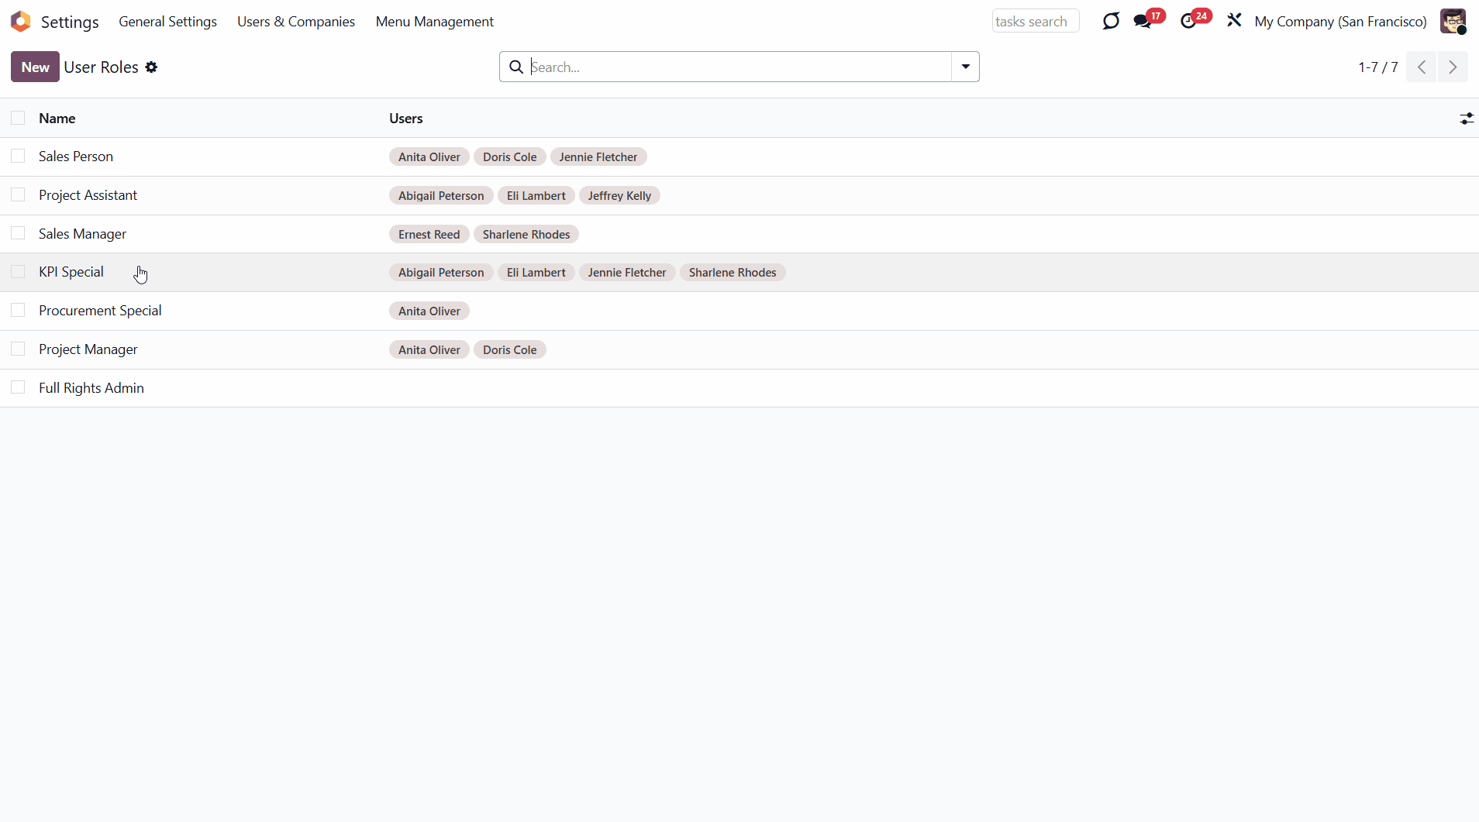1479x822 pixels.
Task: Open activities clock icon with 24 badge
Action: coord(1188,22)
